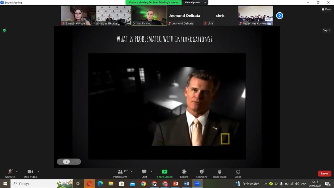Screen dimensions: 334x188
Task: Expand video options arrow beside Stop Video
Action: 38,172
